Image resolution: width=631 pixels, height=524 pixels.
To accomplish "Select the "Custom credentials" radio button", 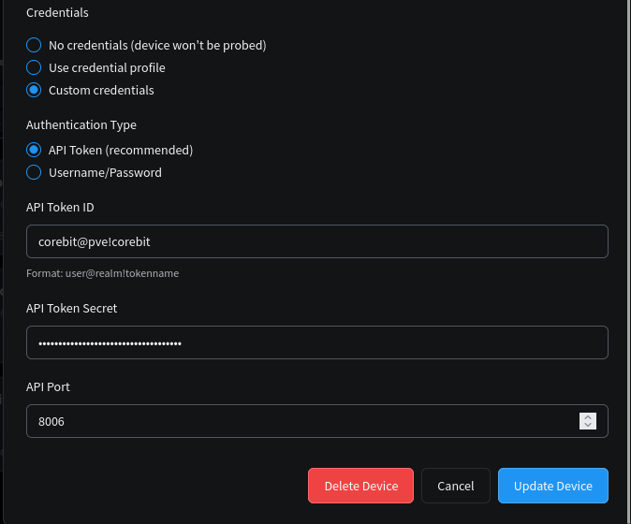I will point(34,91).
